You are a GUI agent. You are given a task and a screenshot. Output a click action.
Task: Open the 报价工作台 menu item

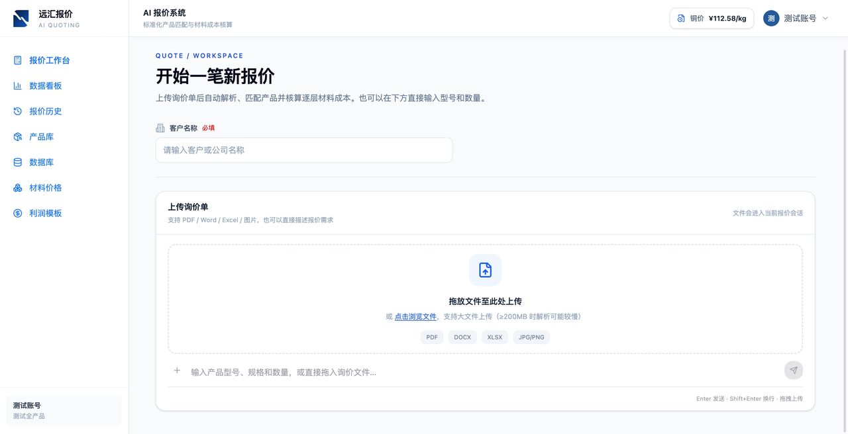tap(64, 60)
